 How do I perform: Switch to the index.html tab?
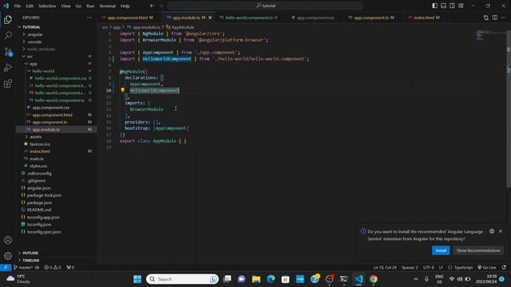point(426,18)
